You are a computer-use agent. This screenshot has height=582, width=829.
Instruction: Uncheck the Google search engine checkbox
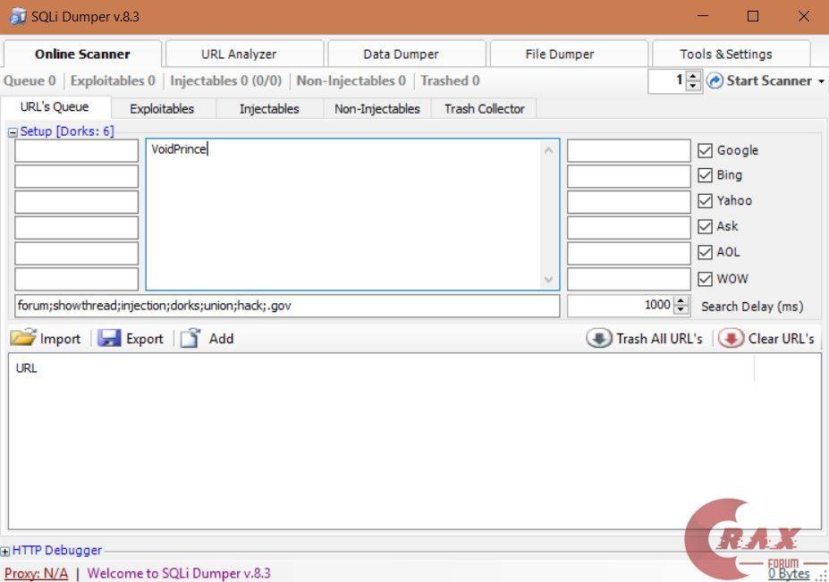(x=705, y=150)
